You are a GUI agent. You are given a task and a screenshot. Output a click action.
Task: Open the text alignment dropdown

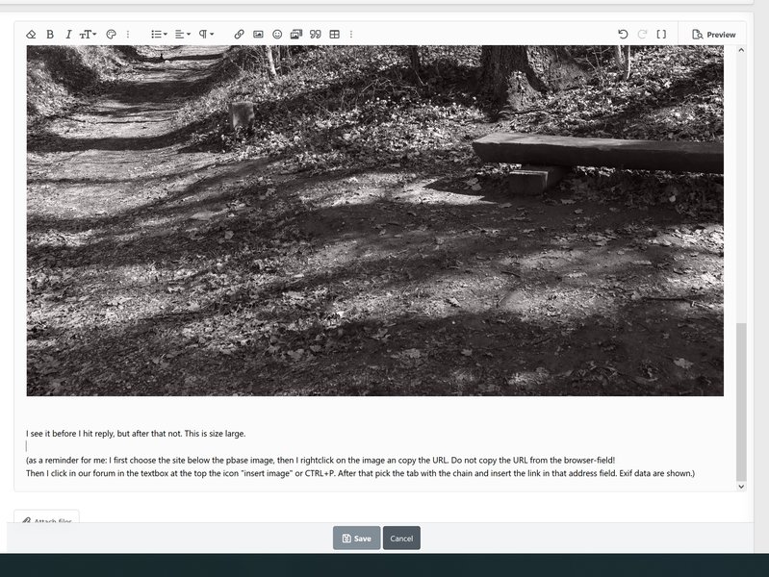point(183,35)
